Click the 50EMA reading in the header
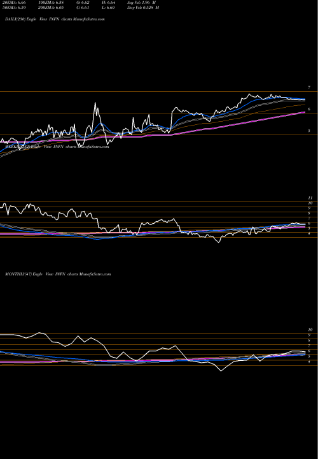 point(15,8)
